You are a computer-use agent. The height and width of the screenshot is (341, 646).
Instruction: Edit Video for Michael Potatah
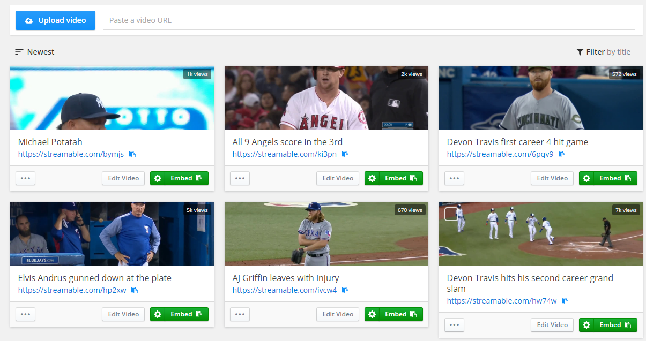pyautogui.click(x=123, y=178)
